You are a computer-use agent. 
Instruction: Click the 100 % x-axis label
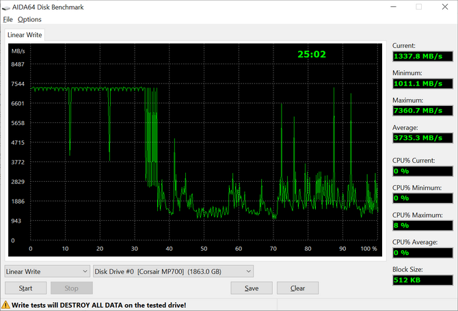click(x=369, y=249)
